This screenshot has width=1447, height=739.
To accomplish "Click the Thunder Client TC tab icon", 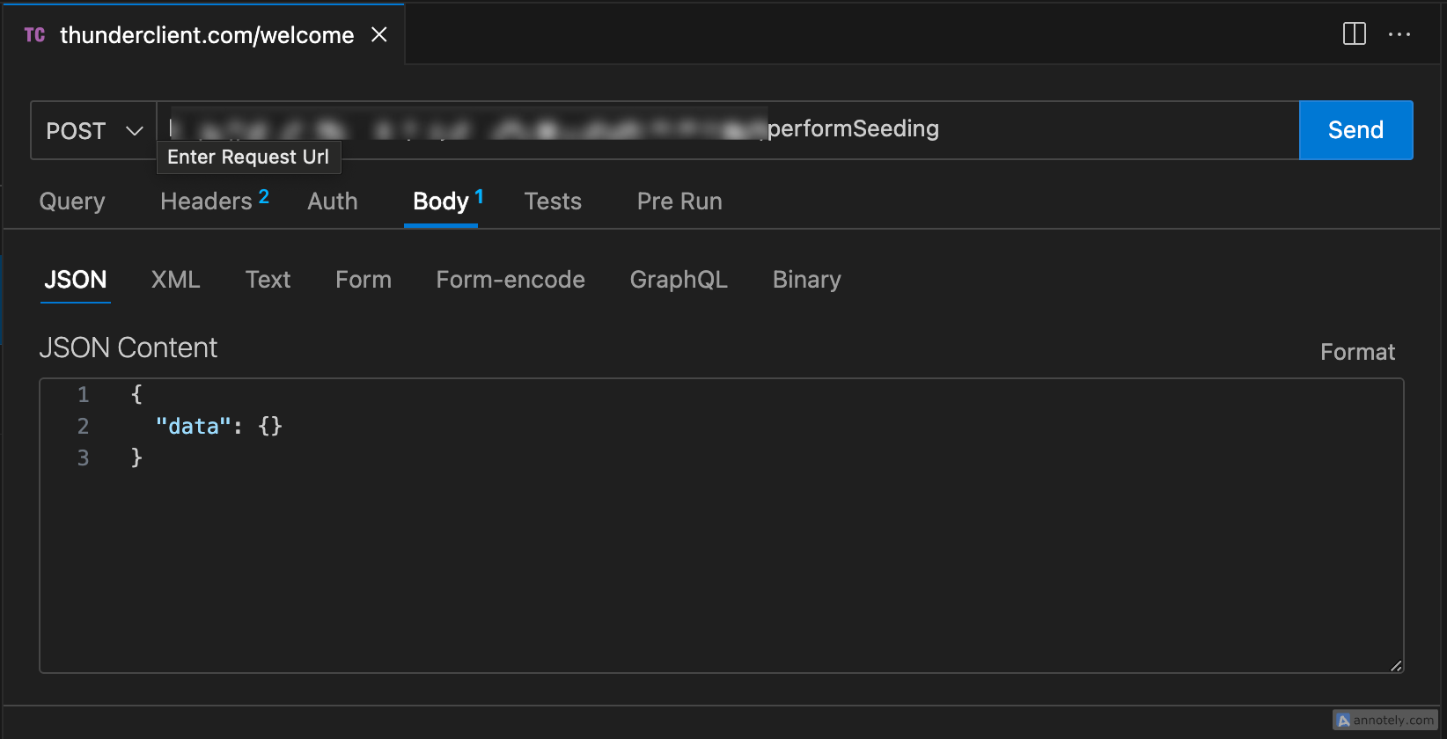I will (x=34, y=35).
